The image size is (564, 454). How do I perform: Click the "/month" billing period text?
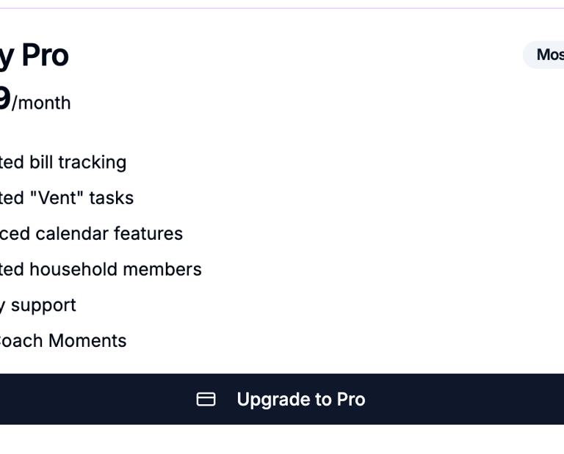click(41, 103)
